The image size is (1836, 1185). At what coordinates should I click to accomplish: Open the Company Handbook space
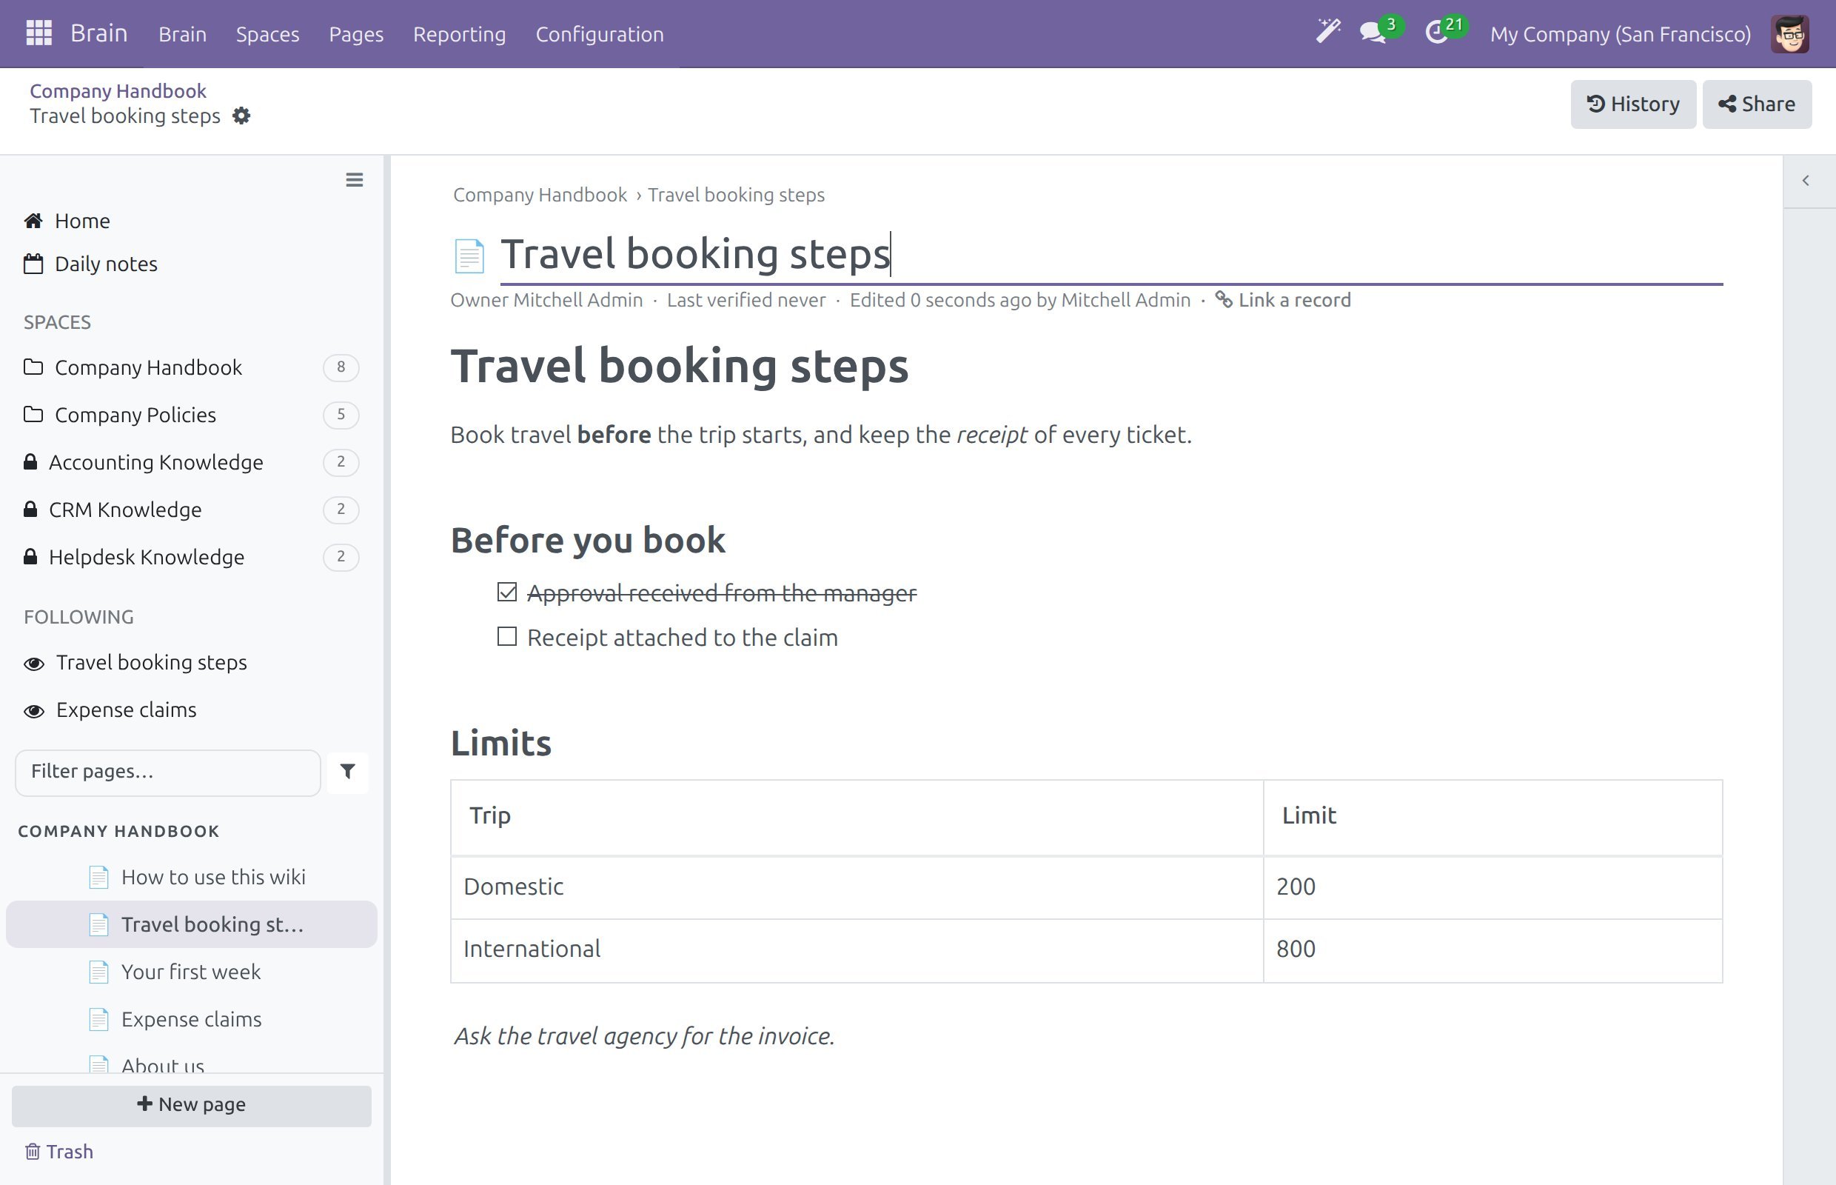click(x=192, y=368)
